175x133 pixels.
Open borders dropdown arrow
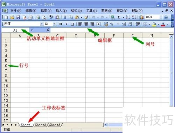coord(149,24)
